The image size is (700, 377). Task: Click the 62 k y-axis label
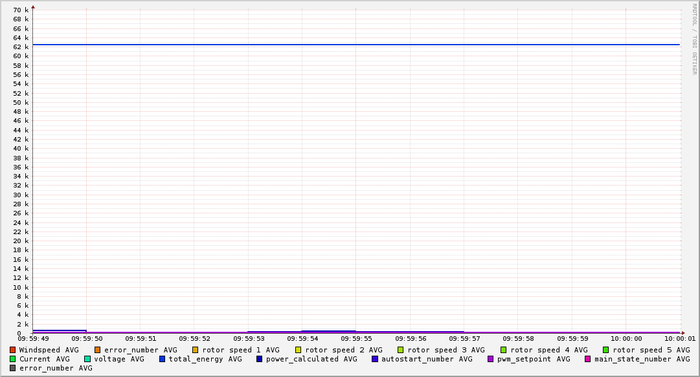[21, 47]
